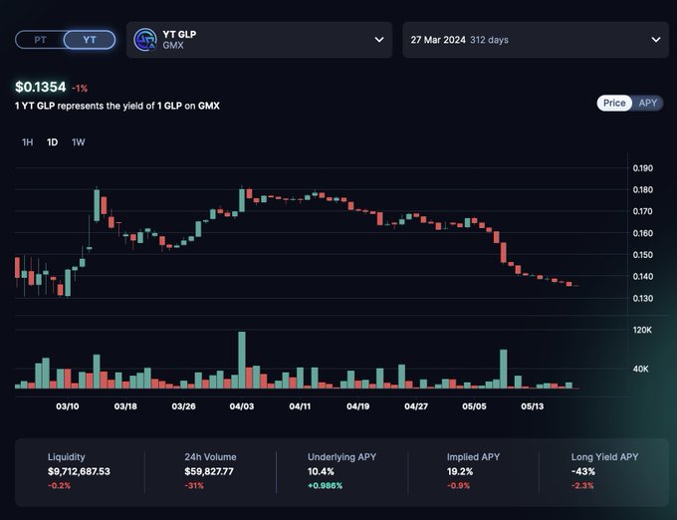Click the 04/03 date label
This screenshot has width=677, height=520.
point(242,406)
